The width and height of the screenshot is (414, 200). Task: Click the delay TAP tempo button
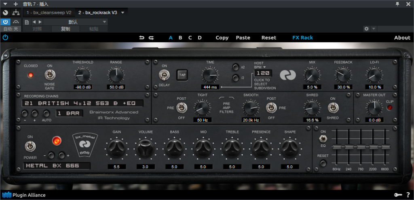182,75
